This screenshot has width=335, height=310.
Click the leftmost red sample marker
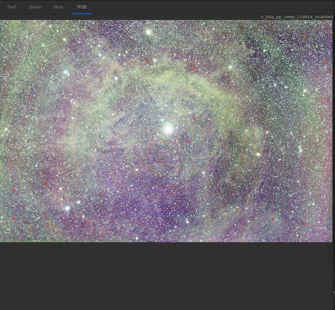[5, 68]
